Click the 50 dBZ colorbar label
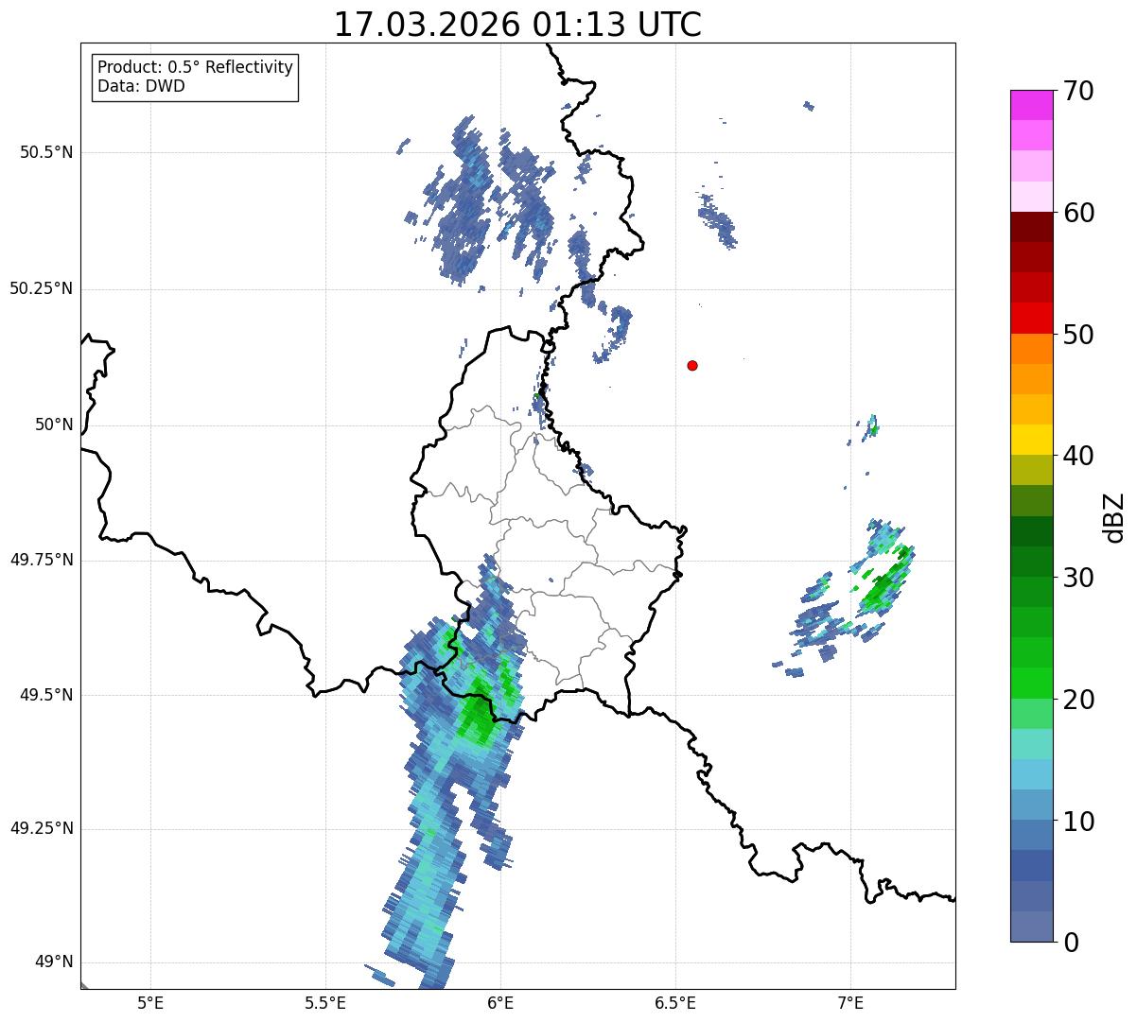 pyautogui.click(x=1077, y=335)
